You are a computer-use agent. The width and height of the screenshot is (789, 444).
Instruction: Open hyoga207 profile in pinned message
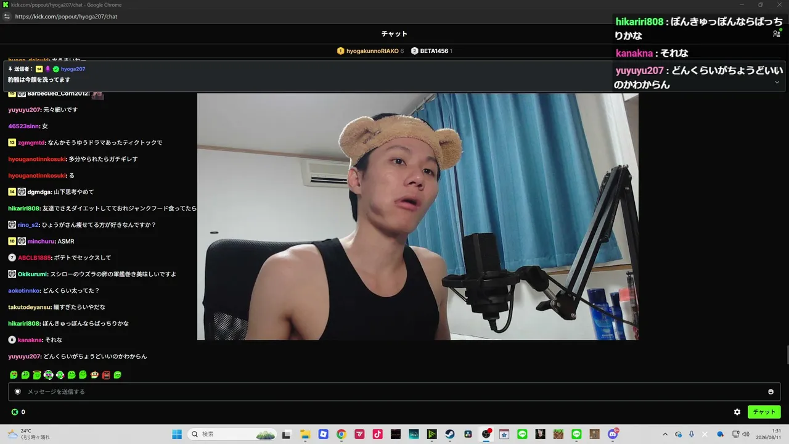click(73, 69)
